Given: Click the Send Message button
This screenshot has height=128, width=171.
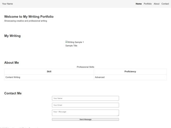Looking at the screenshot, I should pyautogui.click(x=85, y=119).
